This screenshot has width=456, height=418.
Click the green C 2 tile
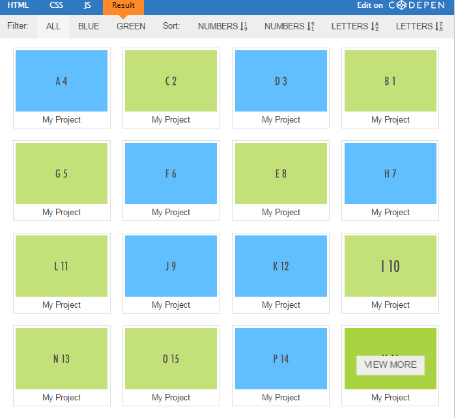(x=171, y=81)
